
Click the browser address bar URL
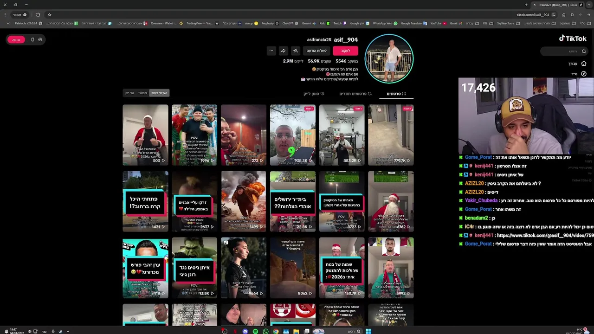tap(533, 14)
